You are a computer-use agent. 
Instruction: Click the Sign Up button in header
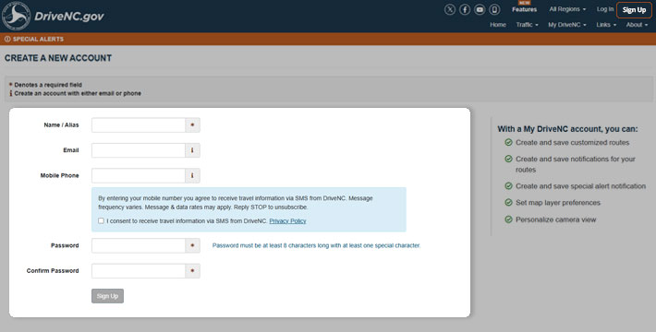coord(634,10)
